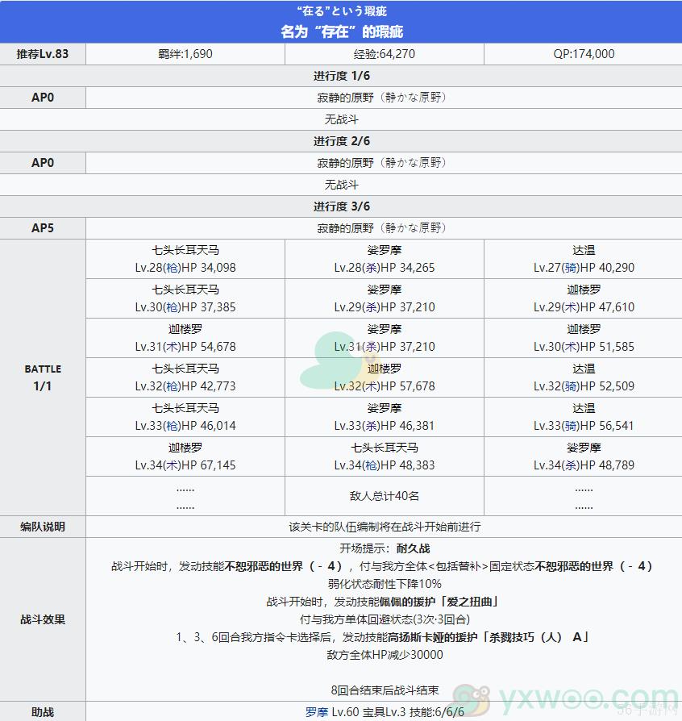Click the 进行度 3/6 heading
Viewport: 682px width, 721px height.
tap(342, 206)
